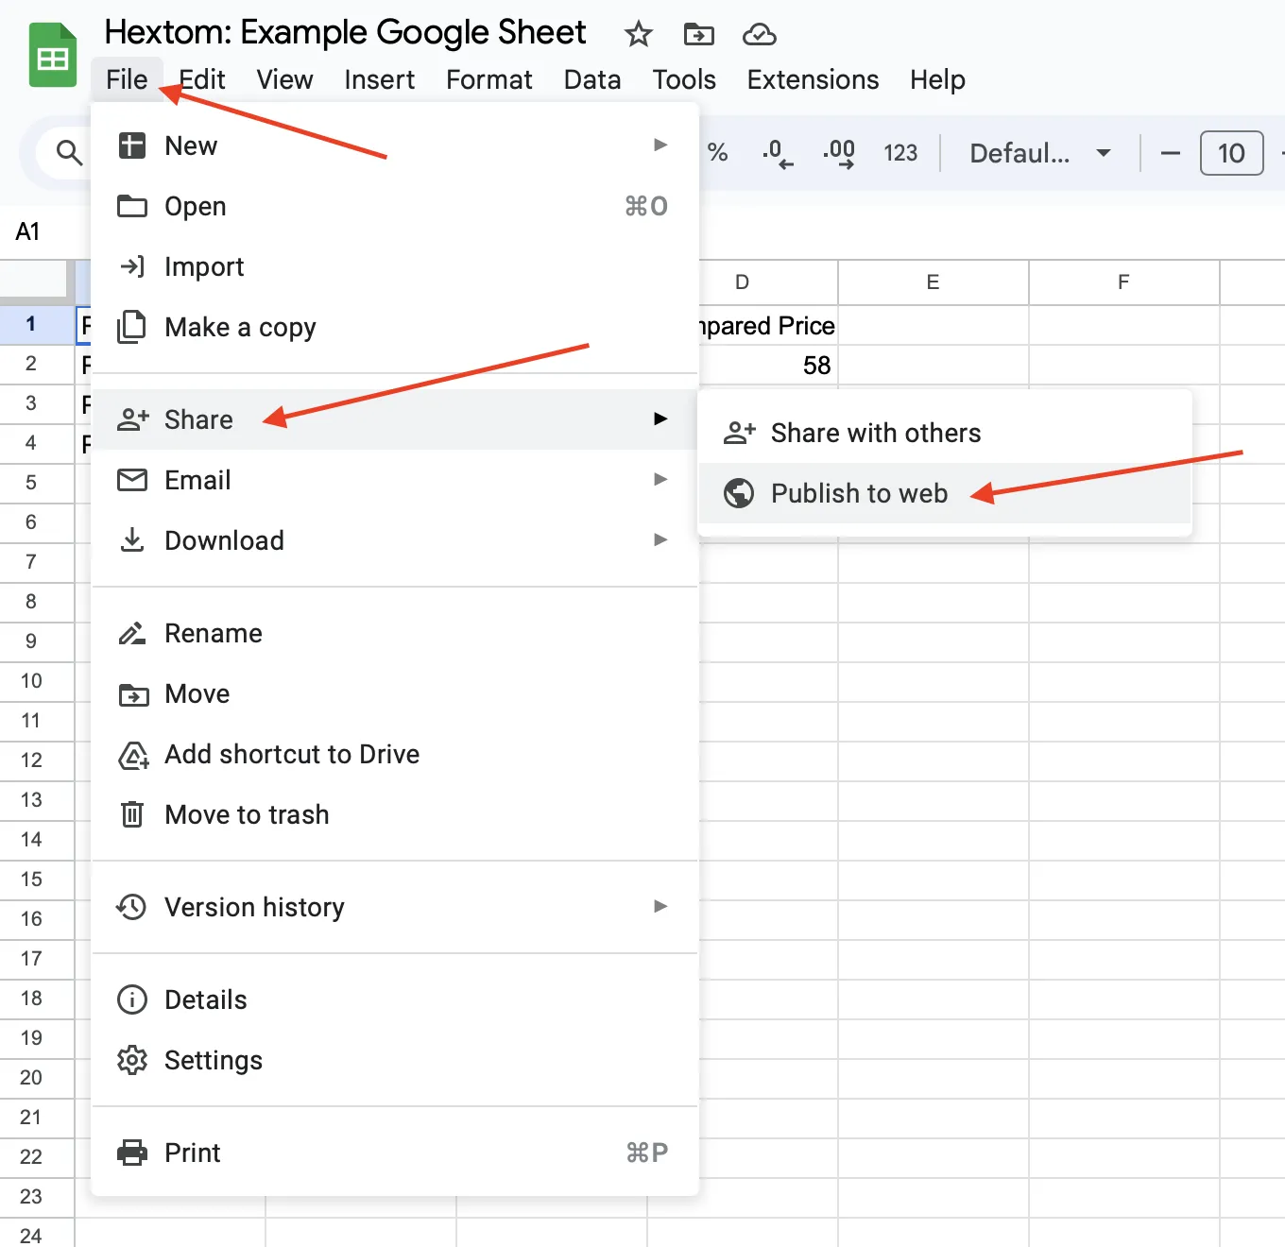Click the move-to-folder icon beside the title
This screenshot has width=1285, height=1247.
click(x=699, y=35)
